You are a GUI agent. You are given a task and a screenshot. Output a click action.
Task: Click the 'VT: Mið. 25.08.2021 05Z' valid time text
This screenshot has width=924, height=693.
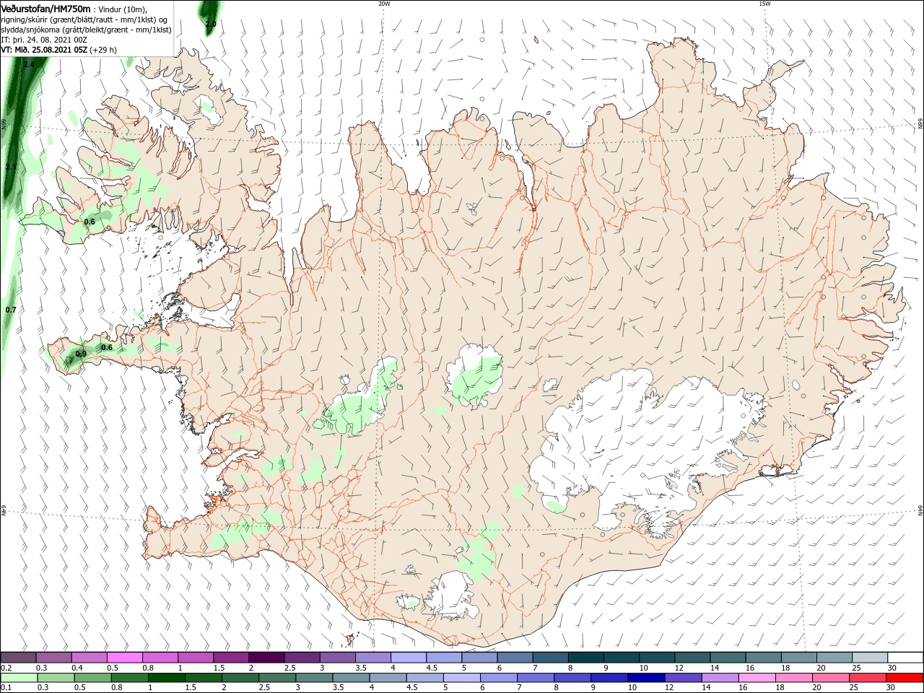(45, 50)
